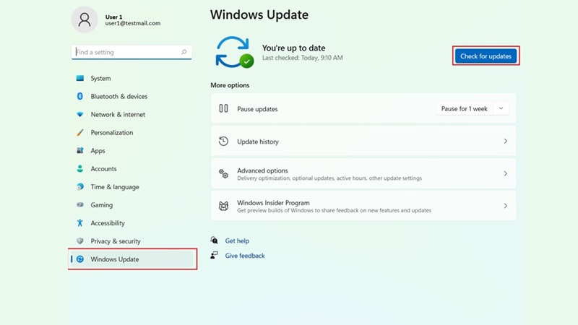Focus the Find a setting search box
Image resolution: width=578 pixels, height=325 pixels.
(x=131, y=52)
